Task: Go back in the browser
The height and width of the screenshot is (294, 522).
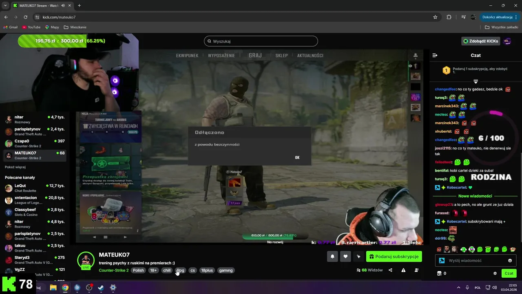Action: [6, 17]
